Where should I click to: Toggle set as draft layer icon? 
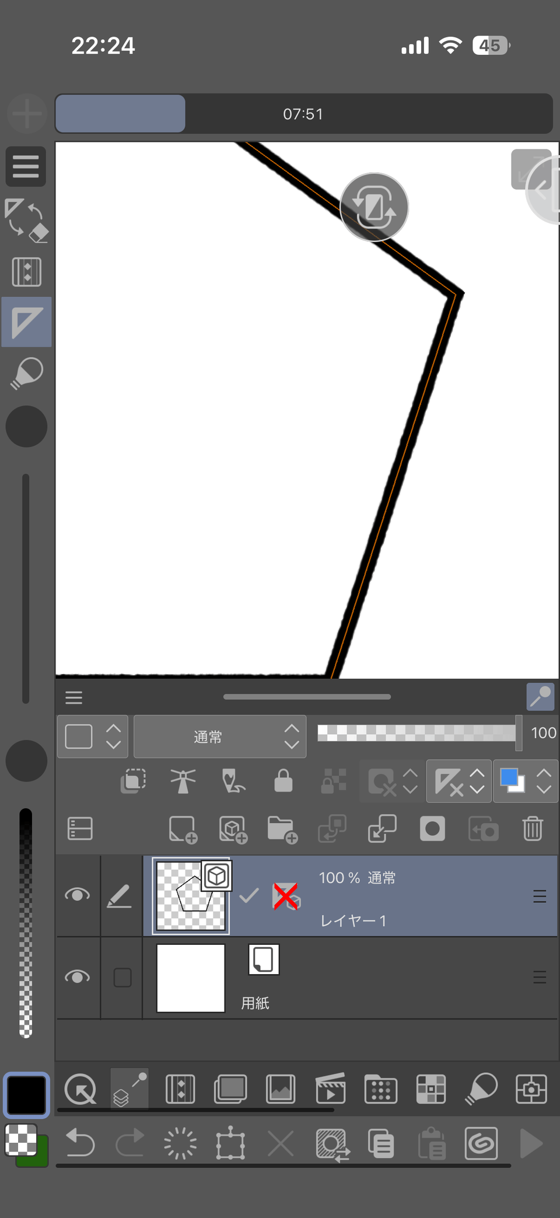tap(233, 781)
